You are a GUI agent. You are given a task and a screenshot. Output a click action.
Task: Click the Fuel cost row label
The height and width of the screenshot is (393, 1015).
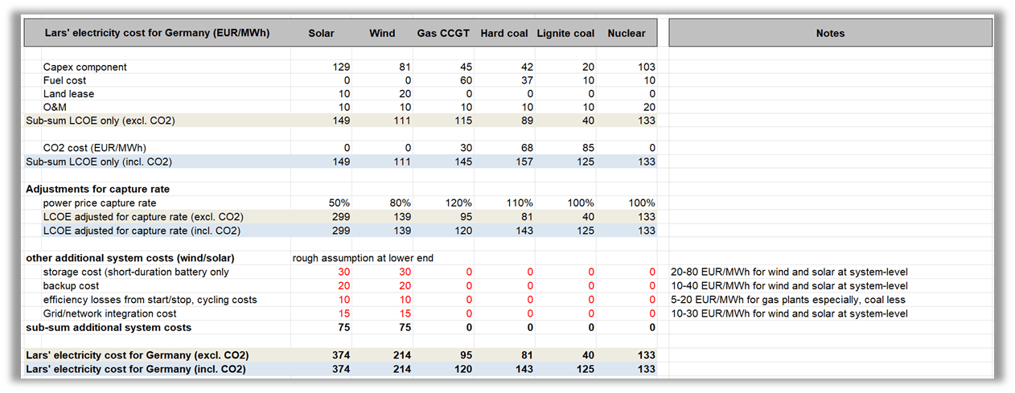[x=65, y=81]
